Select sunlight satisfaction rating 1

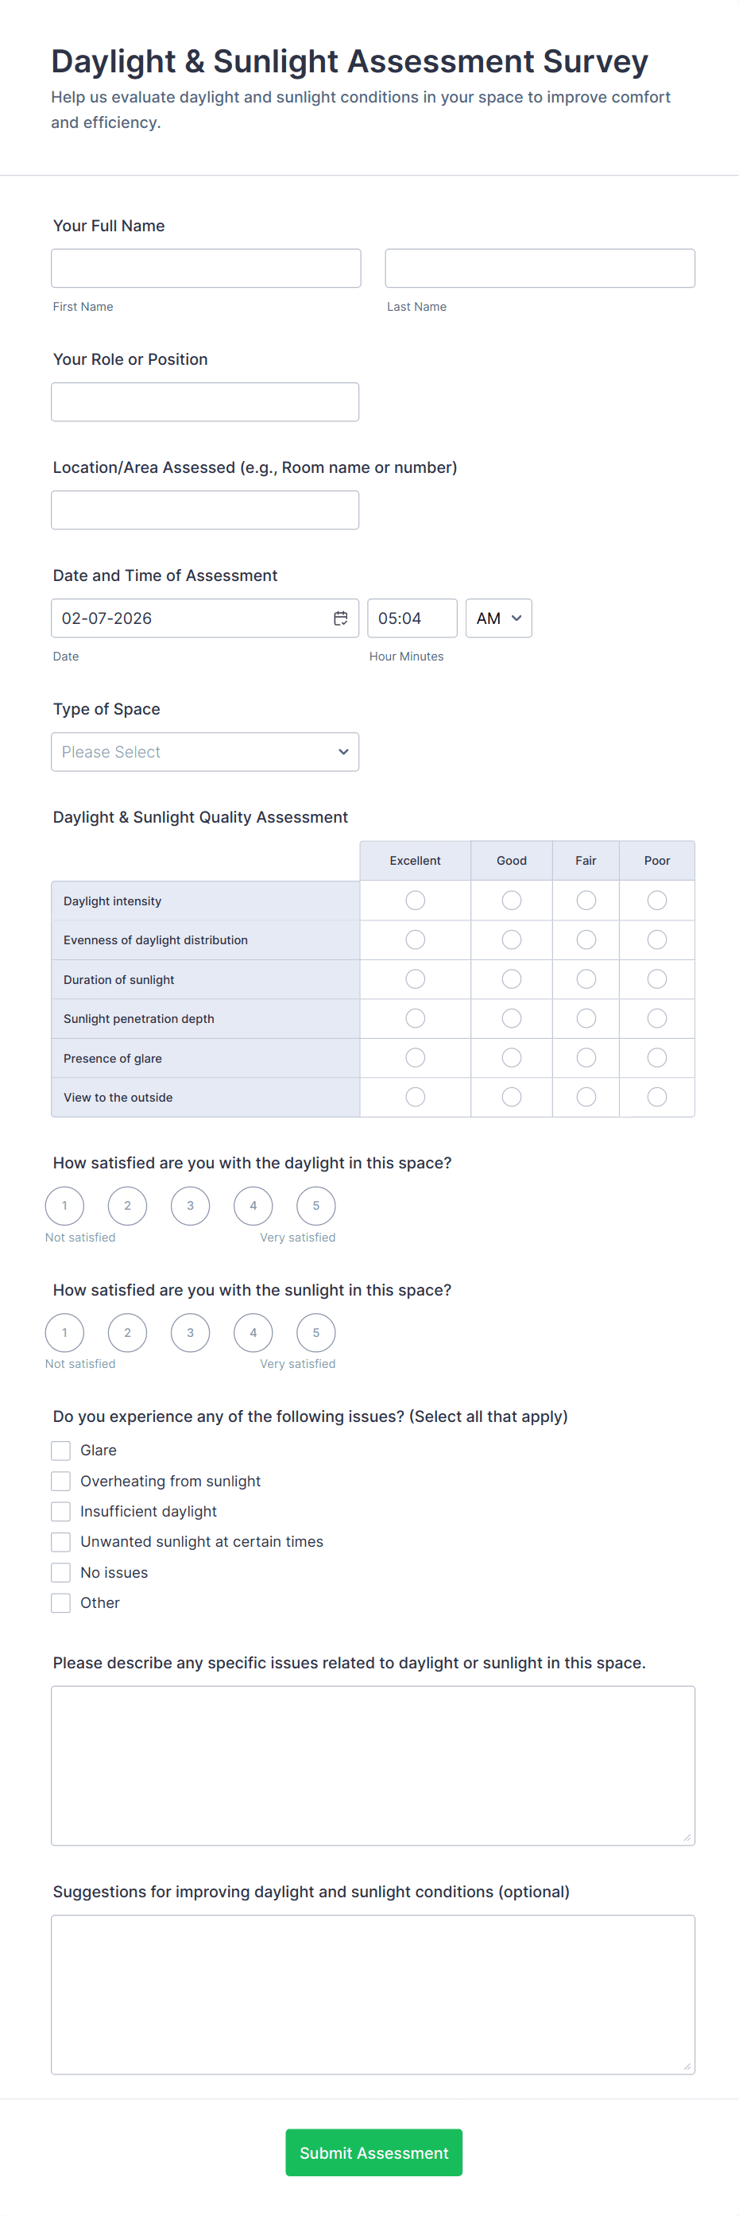coord(64,1332)
